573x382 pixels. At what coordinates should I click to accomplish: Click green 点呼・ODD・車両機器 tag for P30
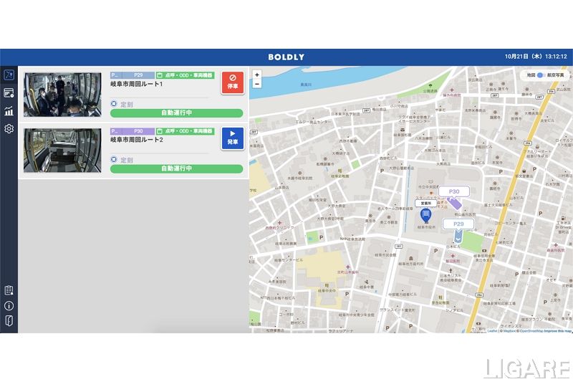pos(185,131)
